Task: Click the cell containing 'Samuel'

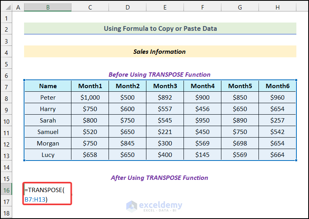Action: (x=48, y=132)
